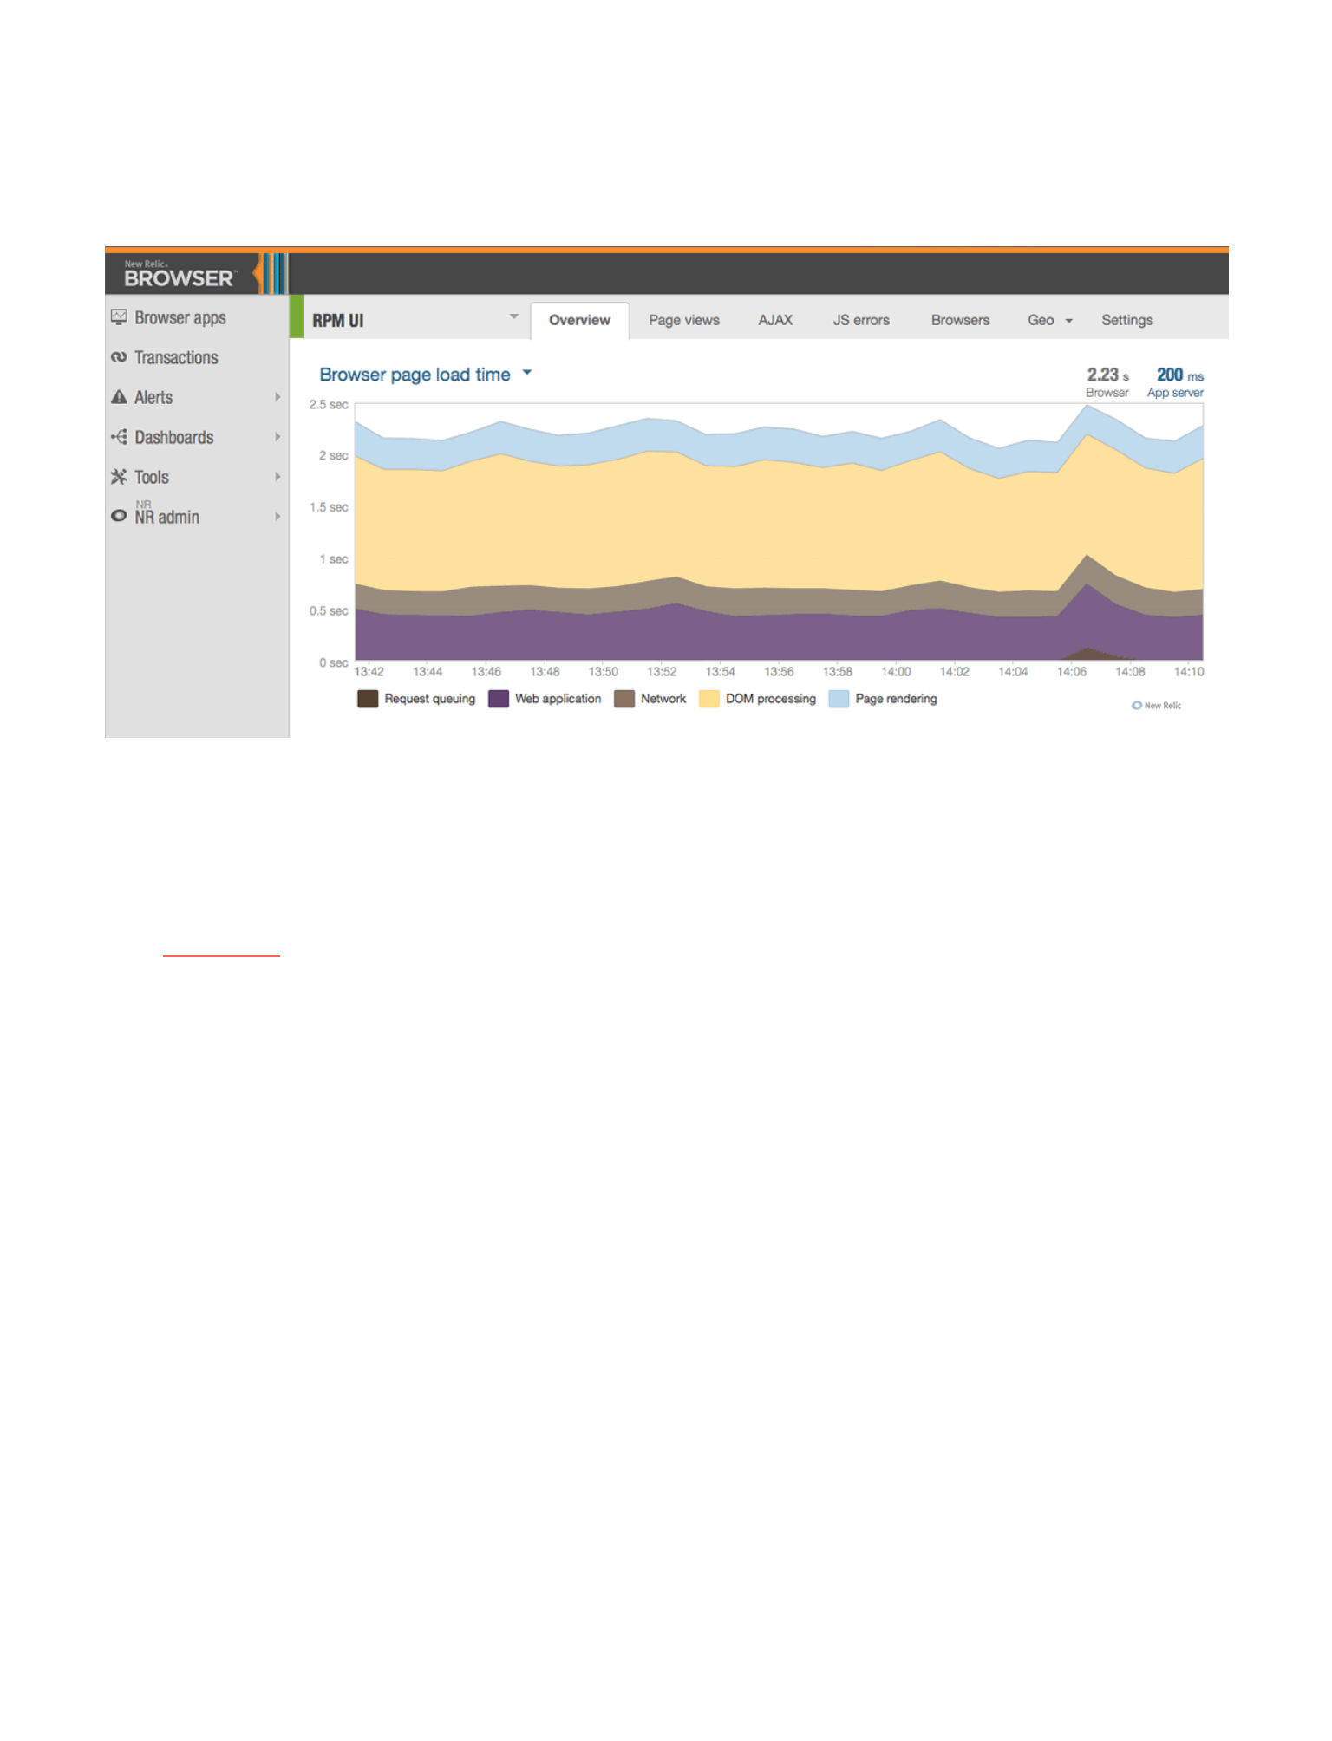Image resolution: width=1332 pixels, height=1741 pixels.
Task: Switch to the JS errors tab
Action: tap(861, 320)
